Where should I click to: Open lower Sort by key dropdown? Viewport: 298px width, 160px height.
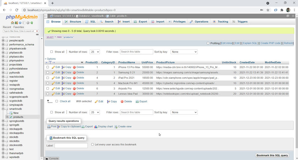[184, 112]
